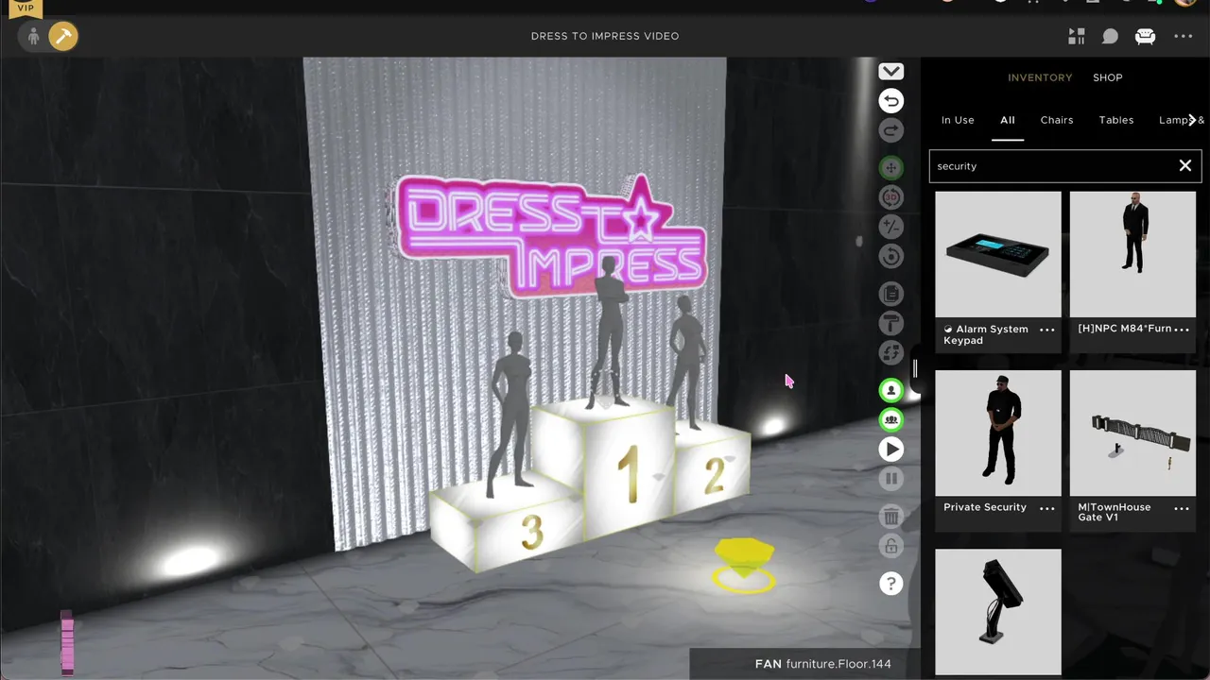1210x680 pixels.
Task: Open options for M|TownHouse Gate V1
Action: click(1182, 508)
